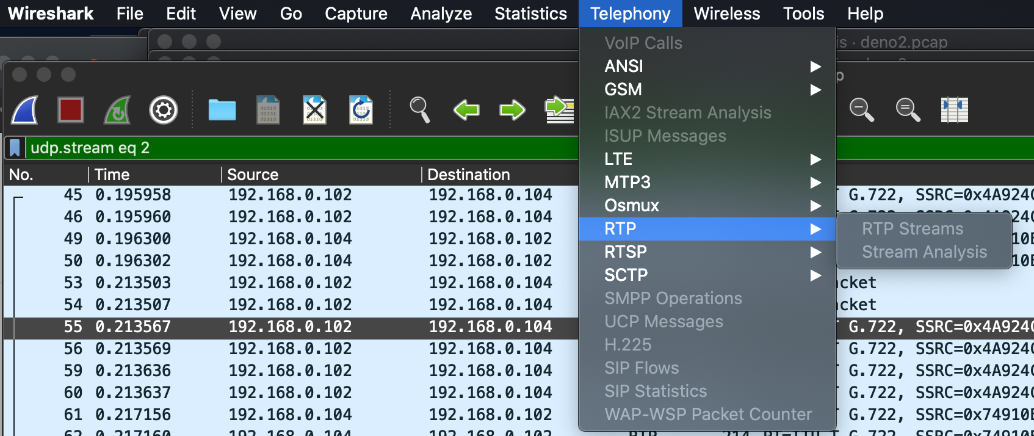Sort by the Time column header
This screenshot has width=1034, height=436.
(x=155, y=175)
